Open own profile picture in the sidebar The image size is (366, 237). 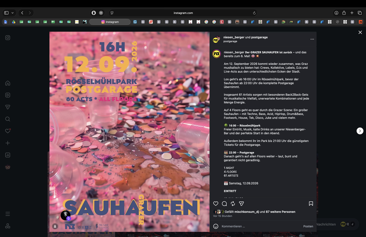tap(8, 167)
